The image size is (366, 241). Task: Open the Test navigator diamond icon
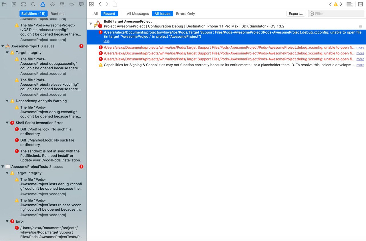pos(52,4)
